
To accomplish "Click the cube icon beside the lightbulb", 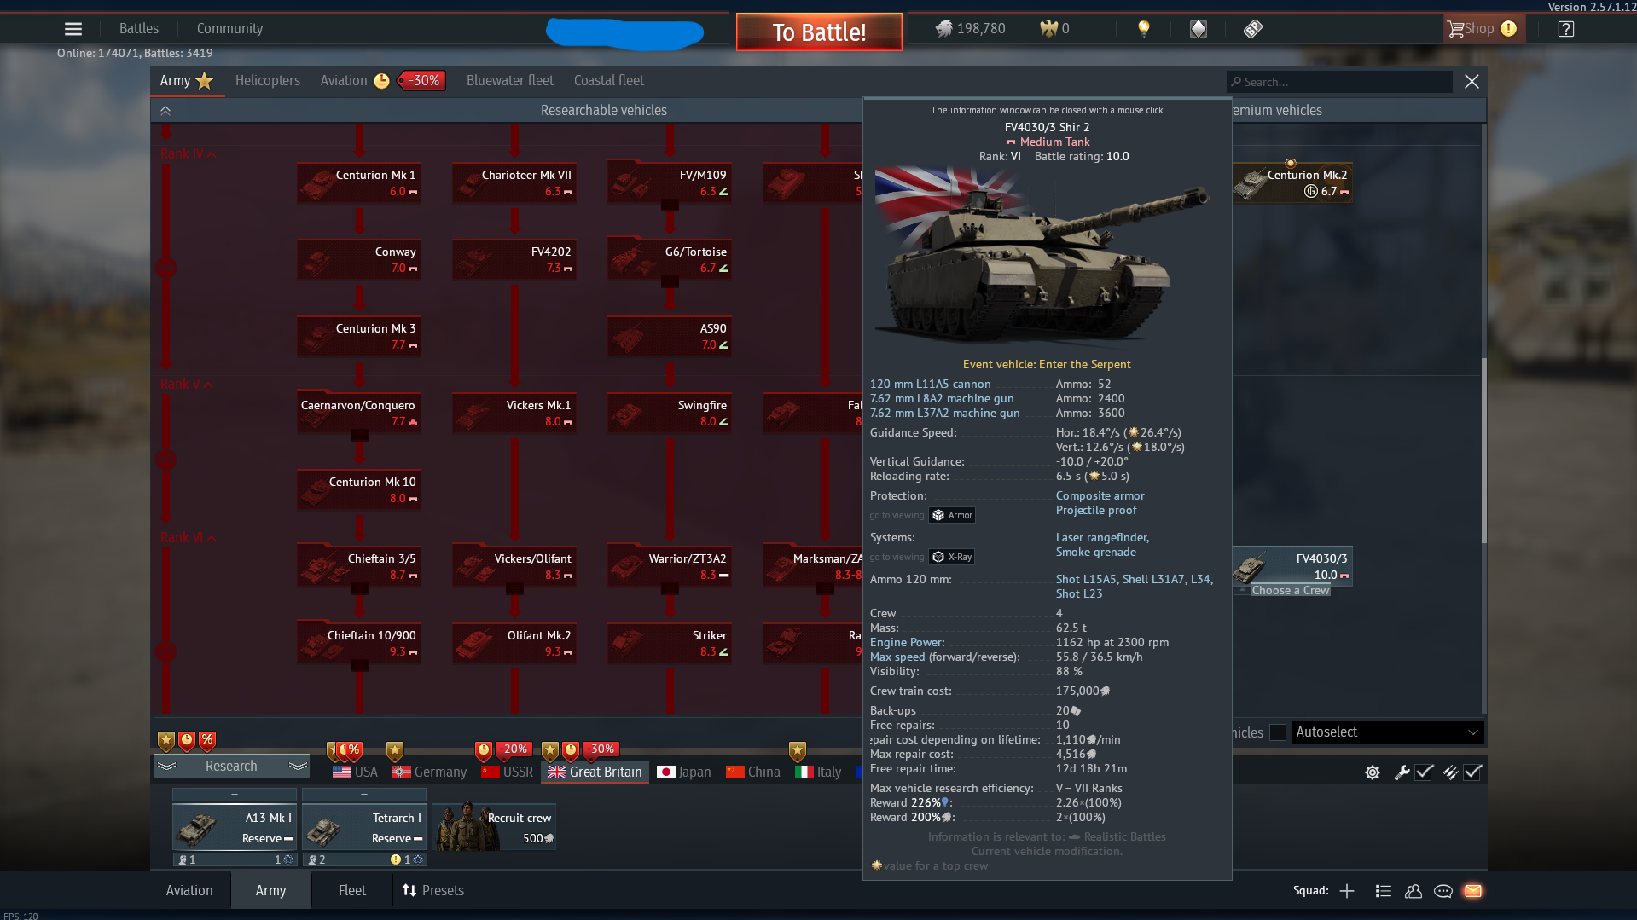I will [x=1199, y=29].
